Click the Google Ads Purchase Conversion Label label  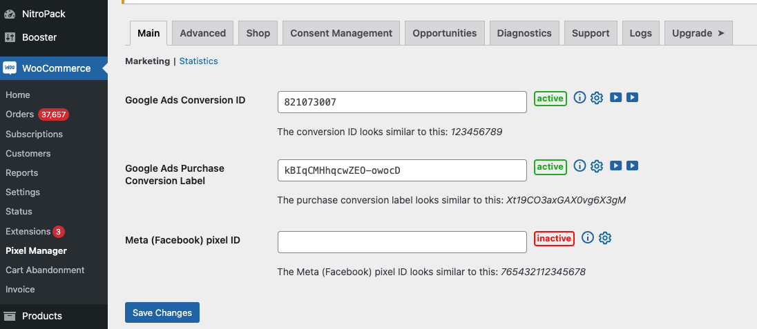pos(175,175)
